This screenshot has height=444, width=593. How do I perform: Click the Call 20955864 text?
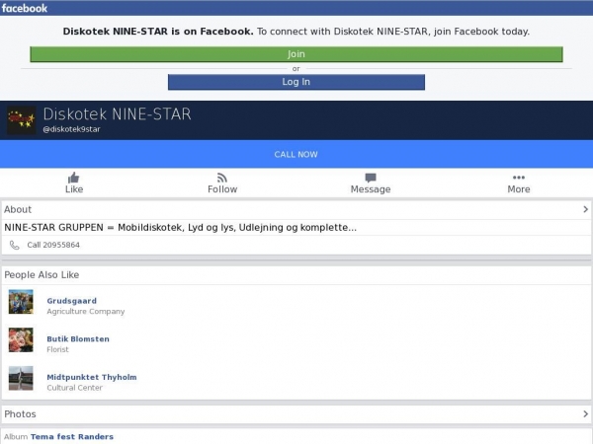53,245
